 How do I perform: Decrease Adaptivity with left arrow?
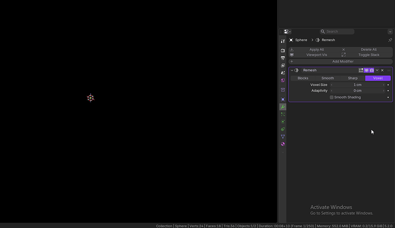tap(331, 91)
